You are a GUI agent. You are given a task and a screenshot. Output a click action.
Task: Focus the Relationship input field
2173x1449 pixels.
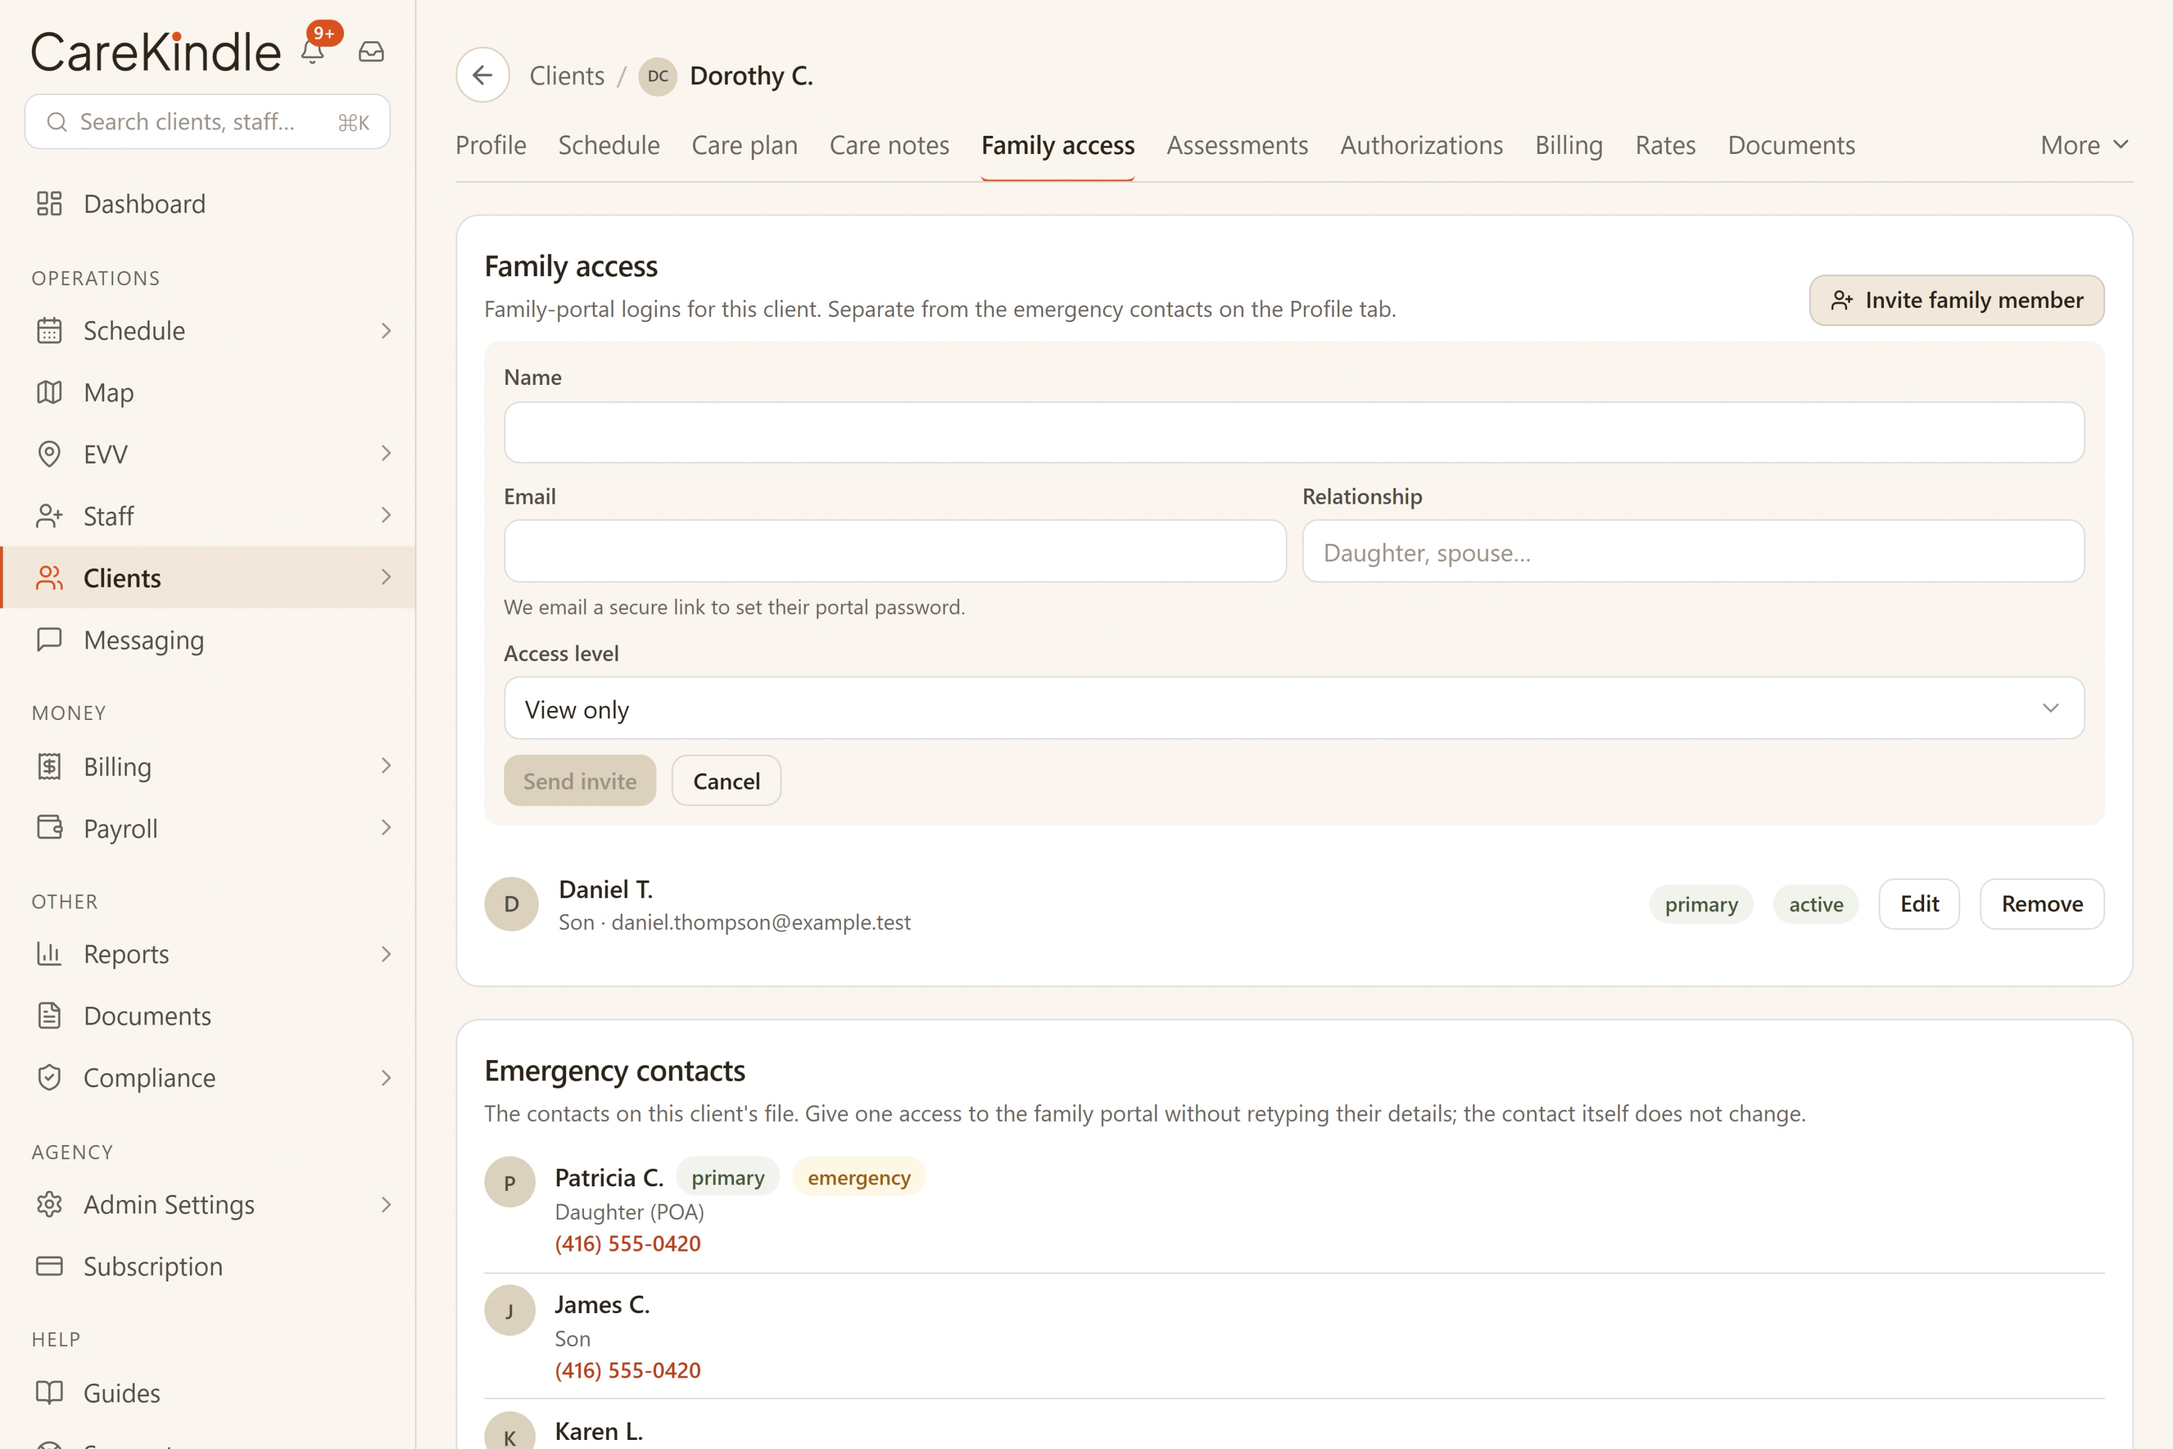[x=1693, y=552]
